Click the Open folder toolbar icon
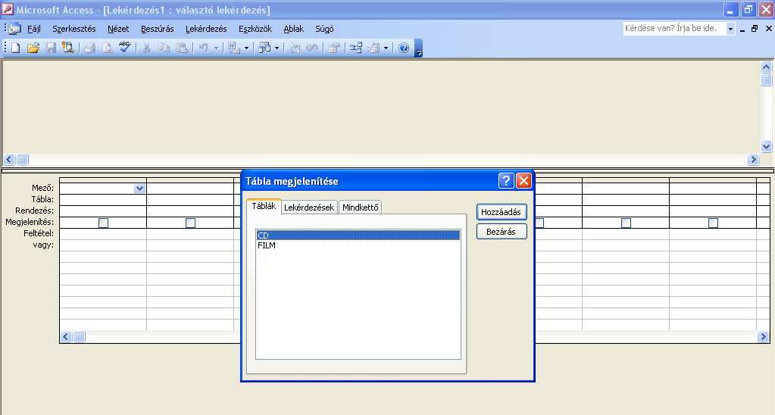This screenshot has width=775, height=415. (x=33, y=48)
